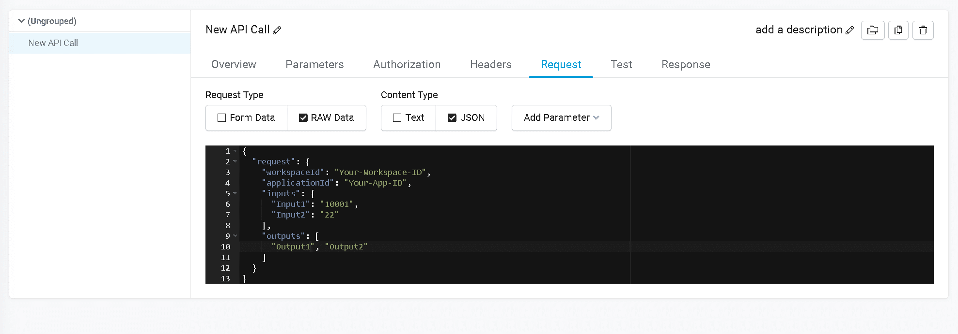Image resolution: width=958 pixels, height=334 pixels.
Task: Click the add a description text
Action: pyautogui.click(x=799, y=30)
